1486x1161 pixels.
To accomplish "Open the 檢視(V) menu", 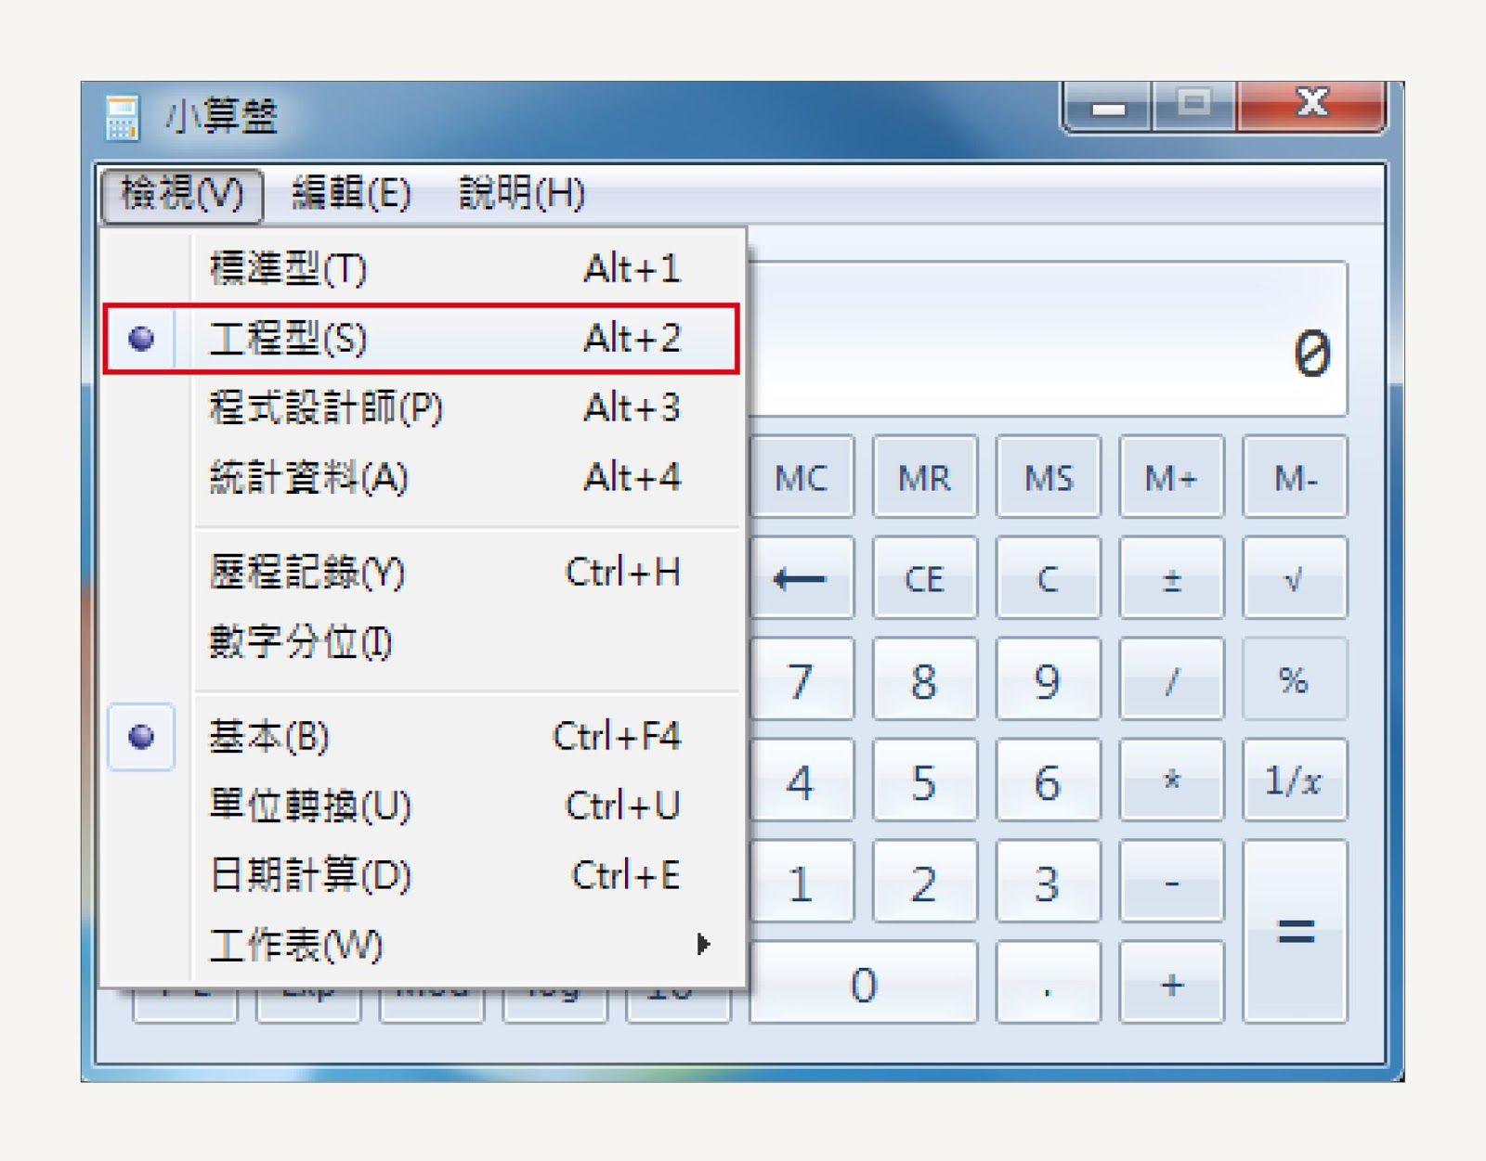I will pyautogui.click(x=182, y=195).
